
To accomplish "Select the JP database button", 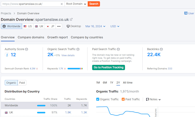I will coord(50,26).
